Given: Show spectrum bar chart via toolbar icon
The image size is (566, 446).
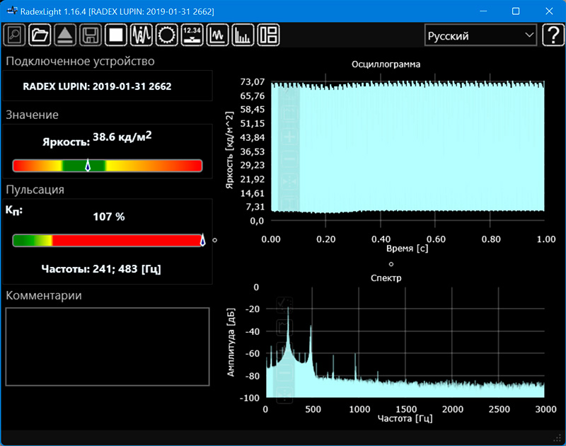Looking at the screenshot, I should pos(243,35).
